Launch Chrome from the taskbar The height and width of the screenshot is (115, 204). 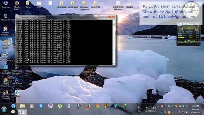tap(97, 106)
